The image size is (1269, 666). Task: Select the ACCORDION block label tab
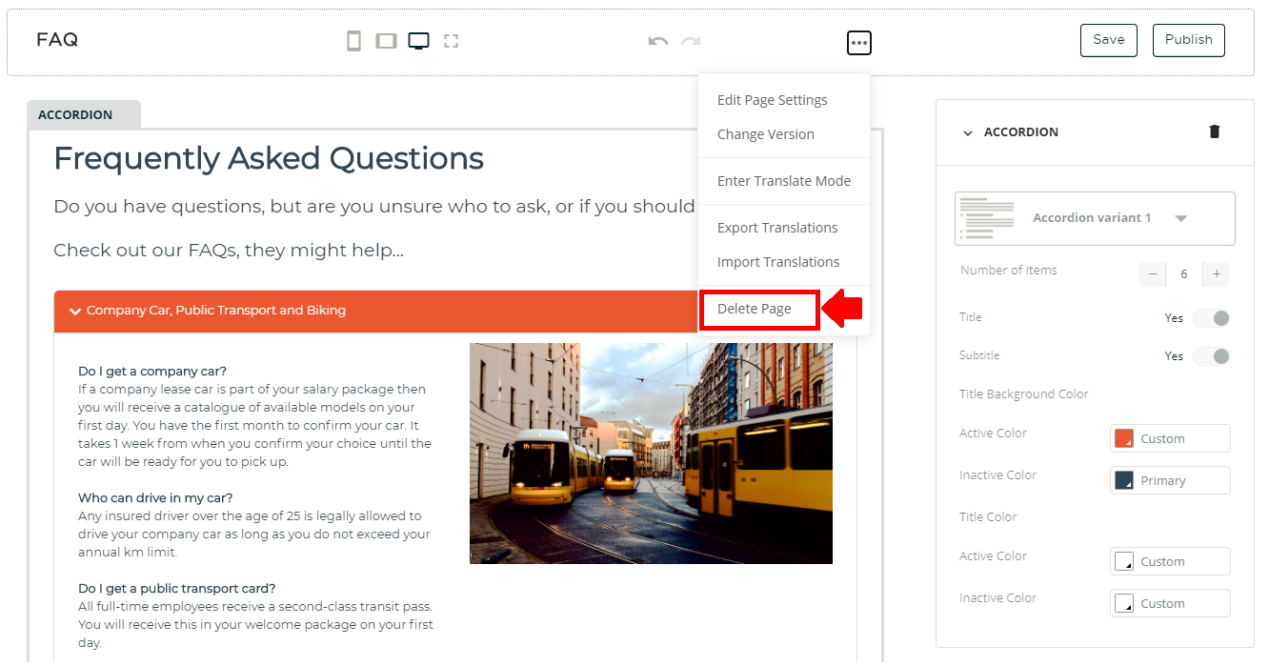point(84,114)
